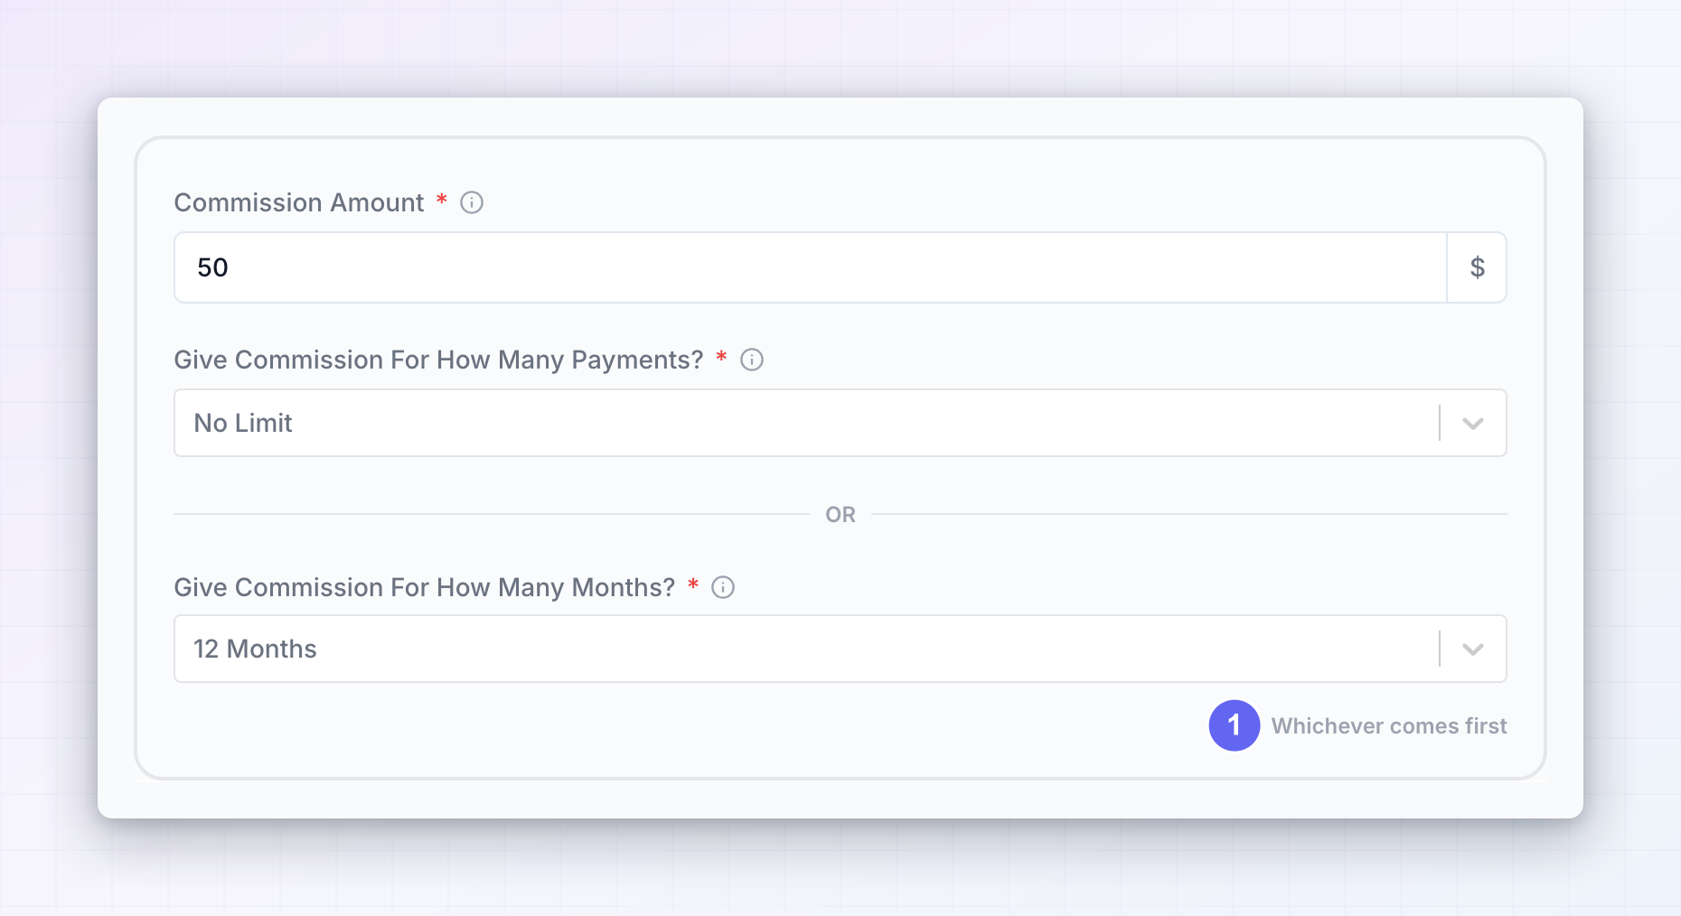Focus the Commission Amount field containing 50

[x=811, y=267]
